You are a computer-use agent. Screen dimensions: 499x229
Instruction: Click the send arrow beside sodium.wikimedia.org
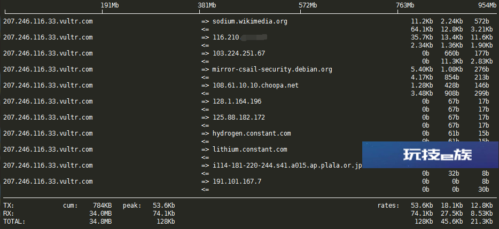205,21
